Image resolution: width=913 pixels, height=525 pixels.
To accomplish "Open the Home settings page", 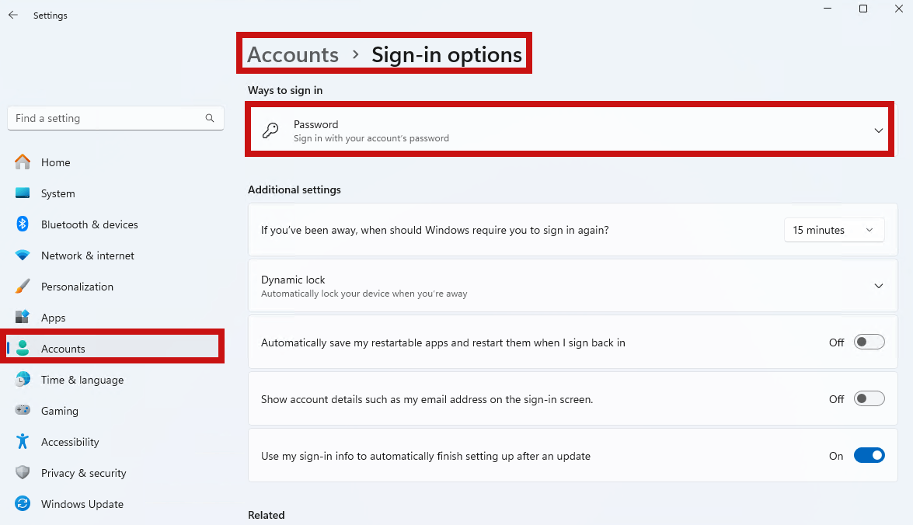I will [55, 162].
